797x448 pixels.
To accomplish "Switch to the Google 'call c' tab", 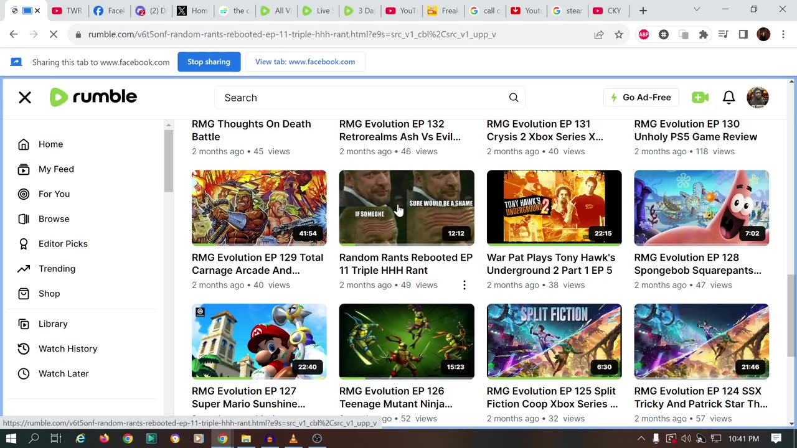I will tap(484, 11).
